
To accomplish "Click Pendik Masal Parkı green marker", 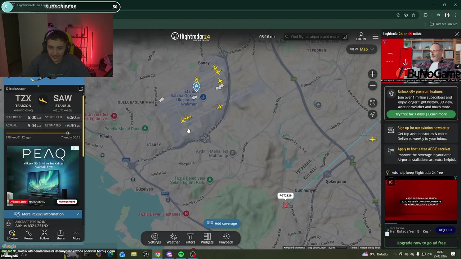I will point(145,128).
